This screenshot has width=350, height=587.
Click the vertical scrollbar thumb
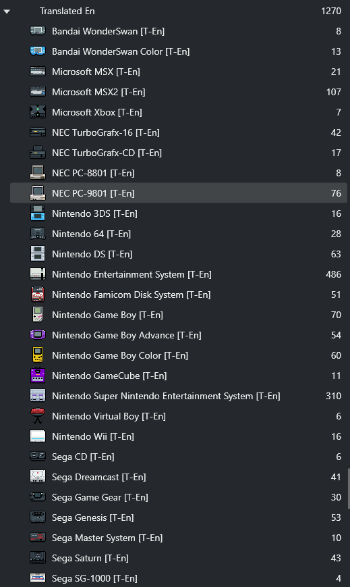pos(349,488)
